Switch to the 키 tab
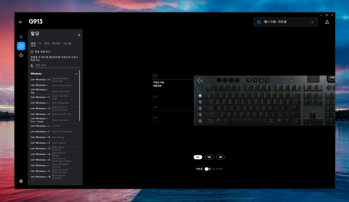349x202 pixels. (x=40, y=44)
